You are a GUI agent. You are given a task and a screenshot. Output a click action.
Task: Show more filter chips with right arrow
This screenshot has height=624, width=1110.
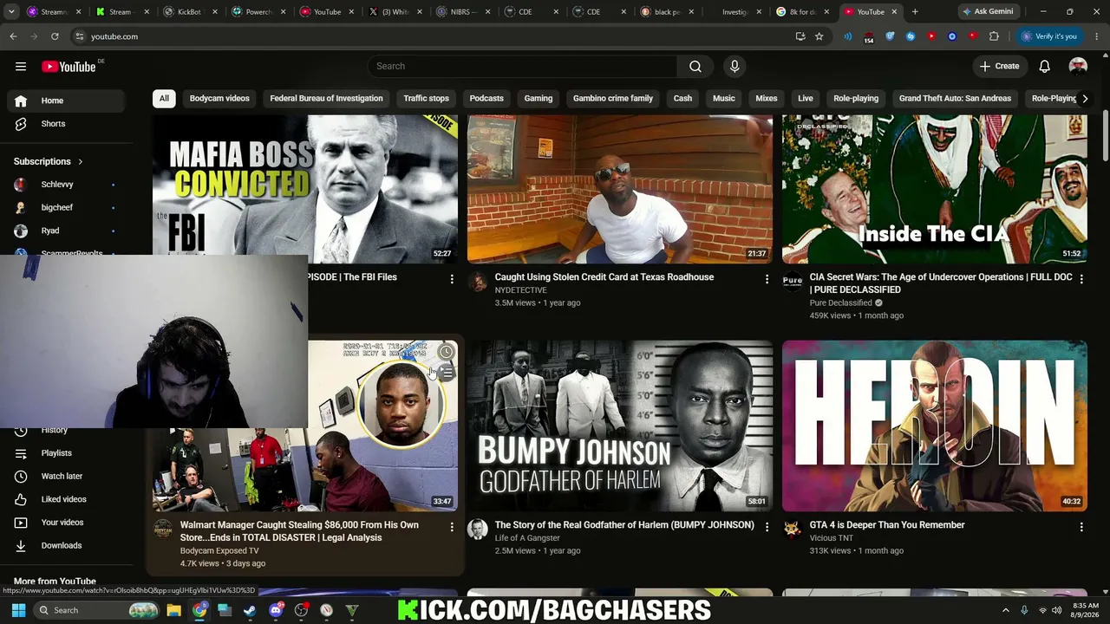[1085, 99]
